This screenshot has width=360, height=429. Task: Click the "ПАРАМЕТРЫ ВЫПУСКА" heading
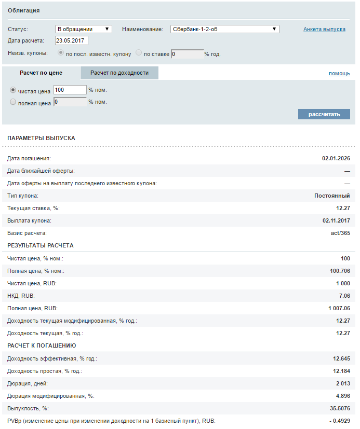[x=41, y=138]
